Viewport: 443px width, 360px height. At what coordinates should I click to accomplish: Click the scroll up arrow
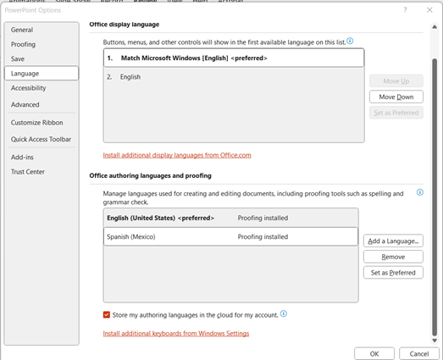coord(435,27)
